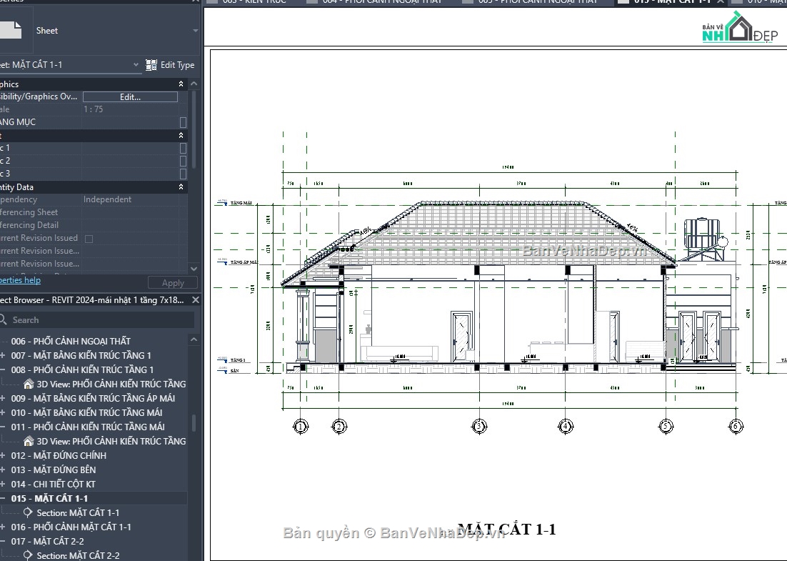The image size is (787, 561).
Task: Click the 3D View icon under 011 - PHỐI CẢNH KIẾN TRÚC TẦNG MÁI
Action: (x=28, y=441)
